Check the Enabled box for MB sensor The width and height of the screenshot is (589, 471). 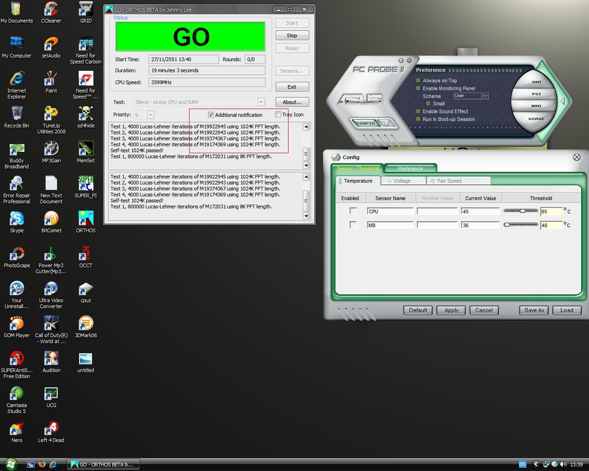point(353,225)
